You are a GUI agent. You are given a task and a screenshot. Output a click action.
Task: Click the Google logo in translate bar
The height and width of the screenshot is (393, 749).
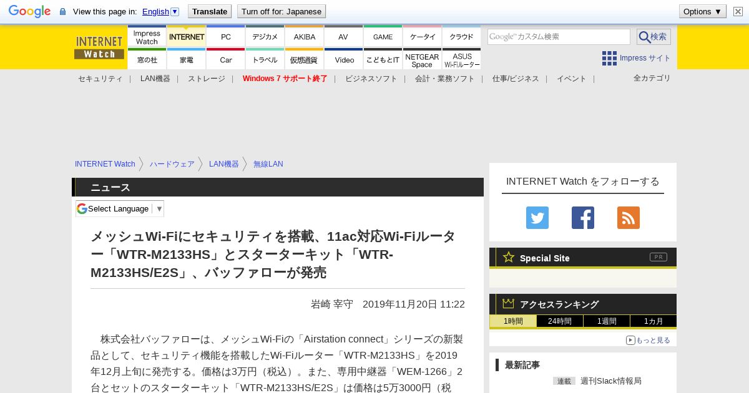[x=29, y=11]
